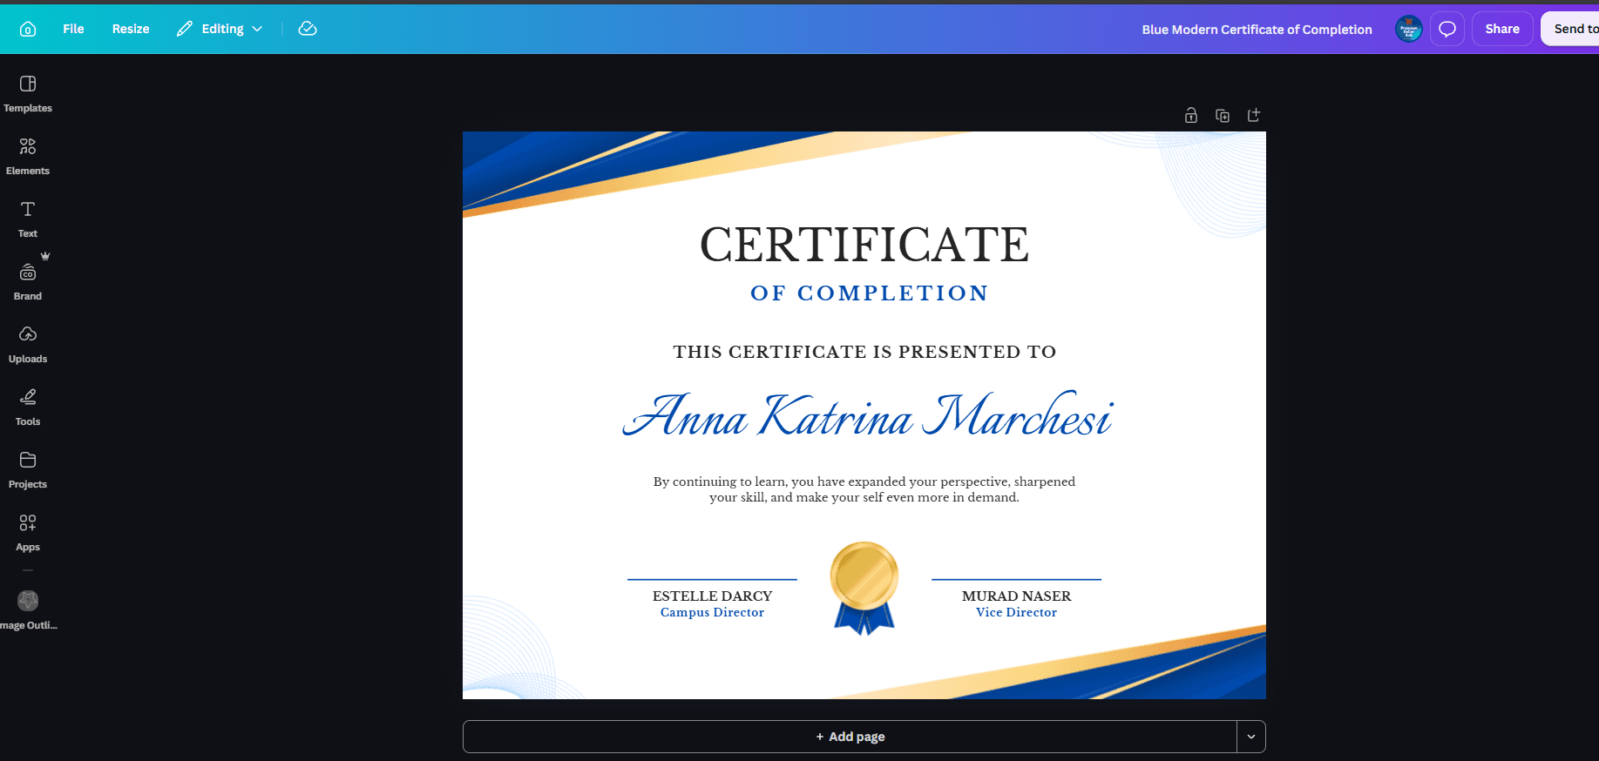Open the Elements panel
Image resolution: width=1599 pixels, height=761 pixels.
[x=28, y=157]
